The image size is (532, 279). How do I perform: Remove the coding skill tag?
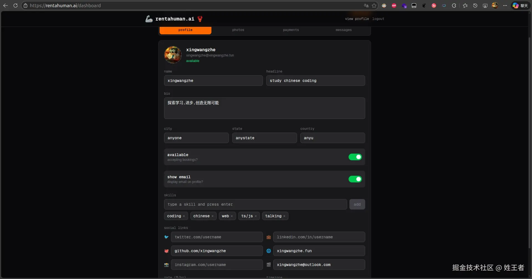(x=184, y=216)
